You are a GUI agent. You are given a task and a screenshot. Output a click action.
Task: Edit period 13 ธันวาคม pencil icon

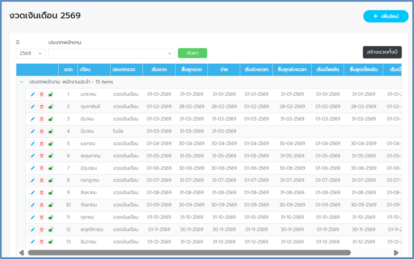tap(33, 241)
